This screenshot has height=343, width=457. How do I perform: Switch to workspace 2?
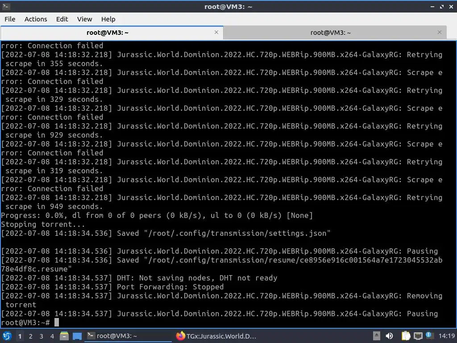click(31, 336)
